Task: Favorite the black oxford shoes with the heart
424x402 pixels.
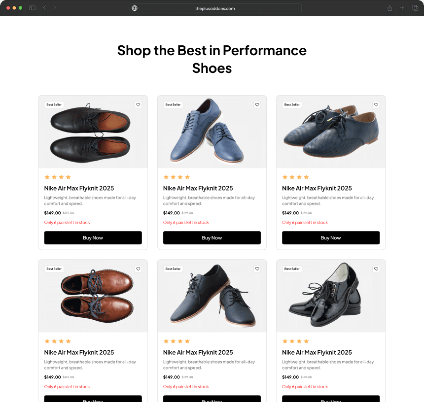Action: pyautogui.click(x=138, y=104)
